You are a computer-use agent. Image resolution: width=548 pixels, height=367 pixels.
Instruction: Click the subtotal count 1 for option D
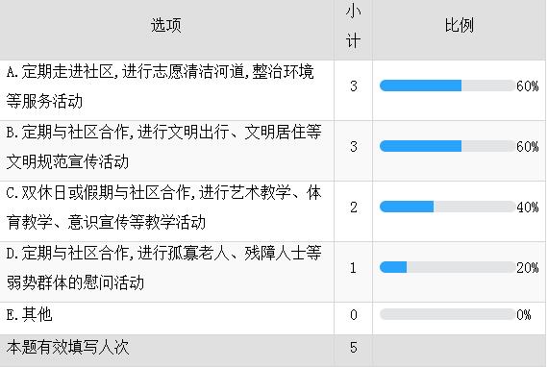354,268
